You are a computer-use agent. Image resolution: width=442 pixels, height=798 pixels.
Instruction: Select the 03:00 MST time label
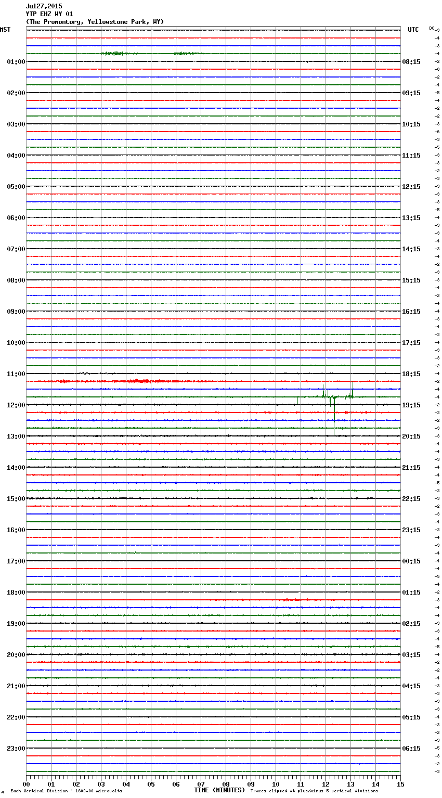(16, 124)
